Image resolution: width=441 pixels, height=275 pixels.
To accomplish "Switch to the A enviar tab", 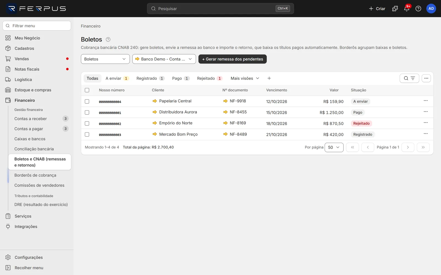I will click(117, 78).
